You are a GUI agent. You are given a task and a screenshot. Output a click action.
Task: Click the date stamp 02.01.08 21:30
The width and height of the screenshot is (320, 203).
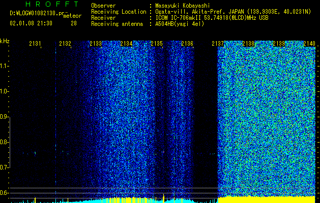(31, 23)
